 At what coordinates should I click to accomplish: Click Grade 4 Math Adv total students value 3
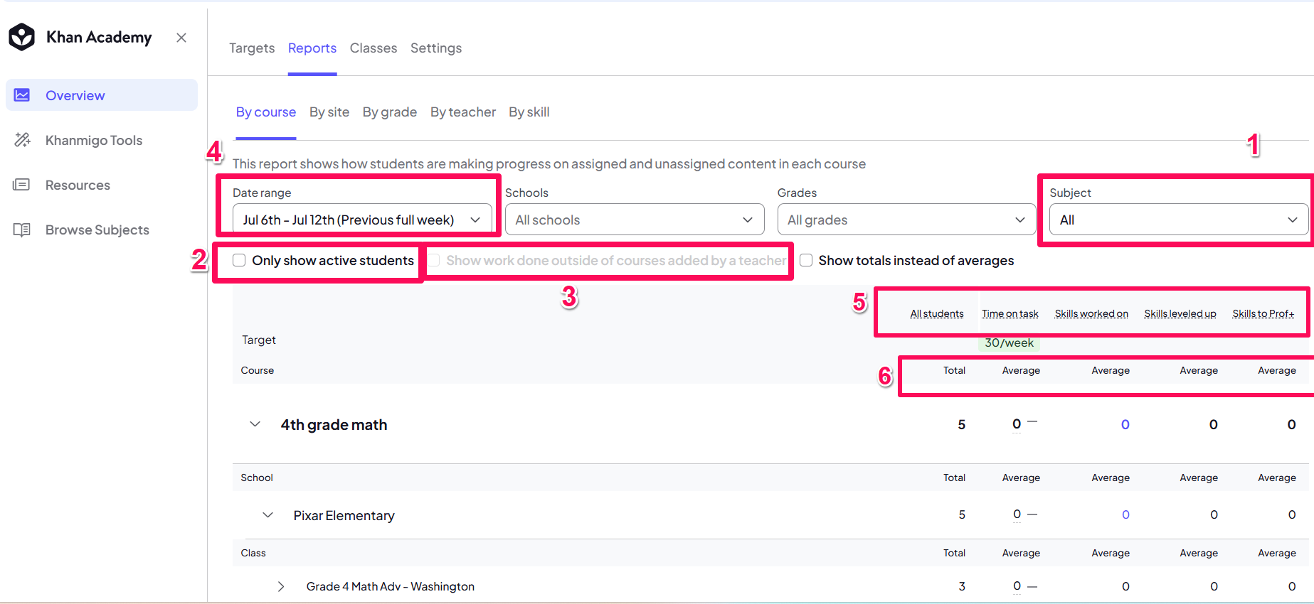click(x=962, y=586)
